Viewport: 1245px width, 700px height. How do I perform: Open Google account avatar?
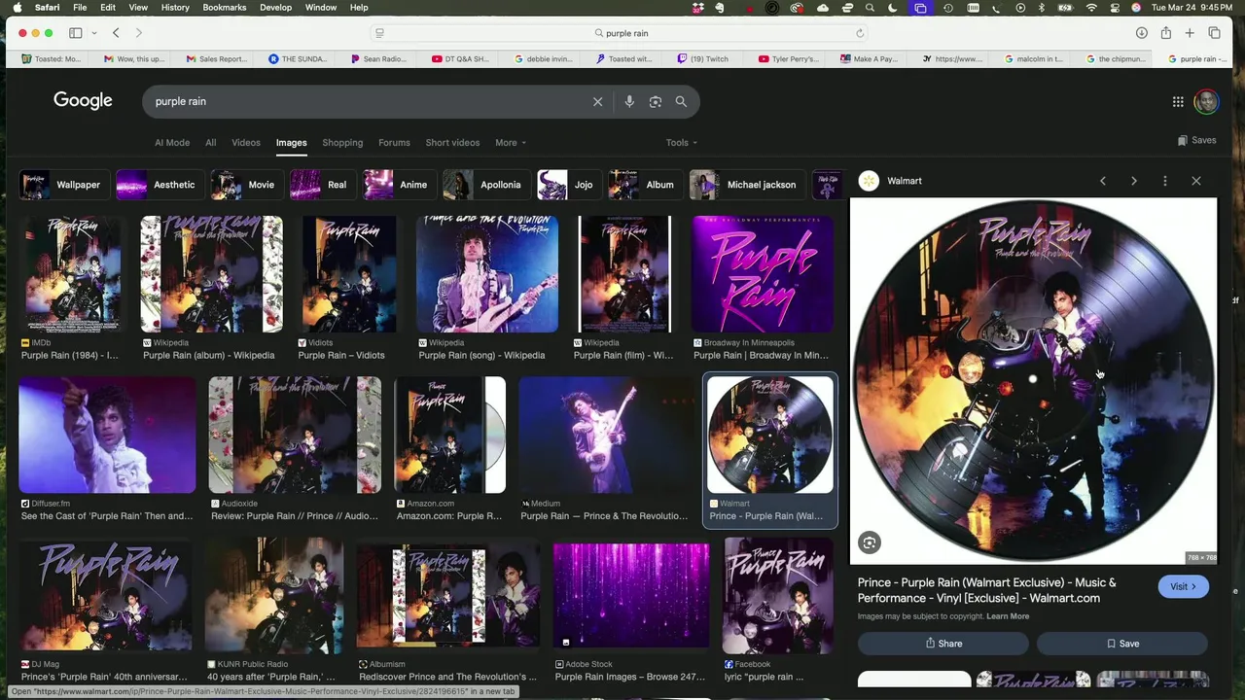(x=1206, y=101)
